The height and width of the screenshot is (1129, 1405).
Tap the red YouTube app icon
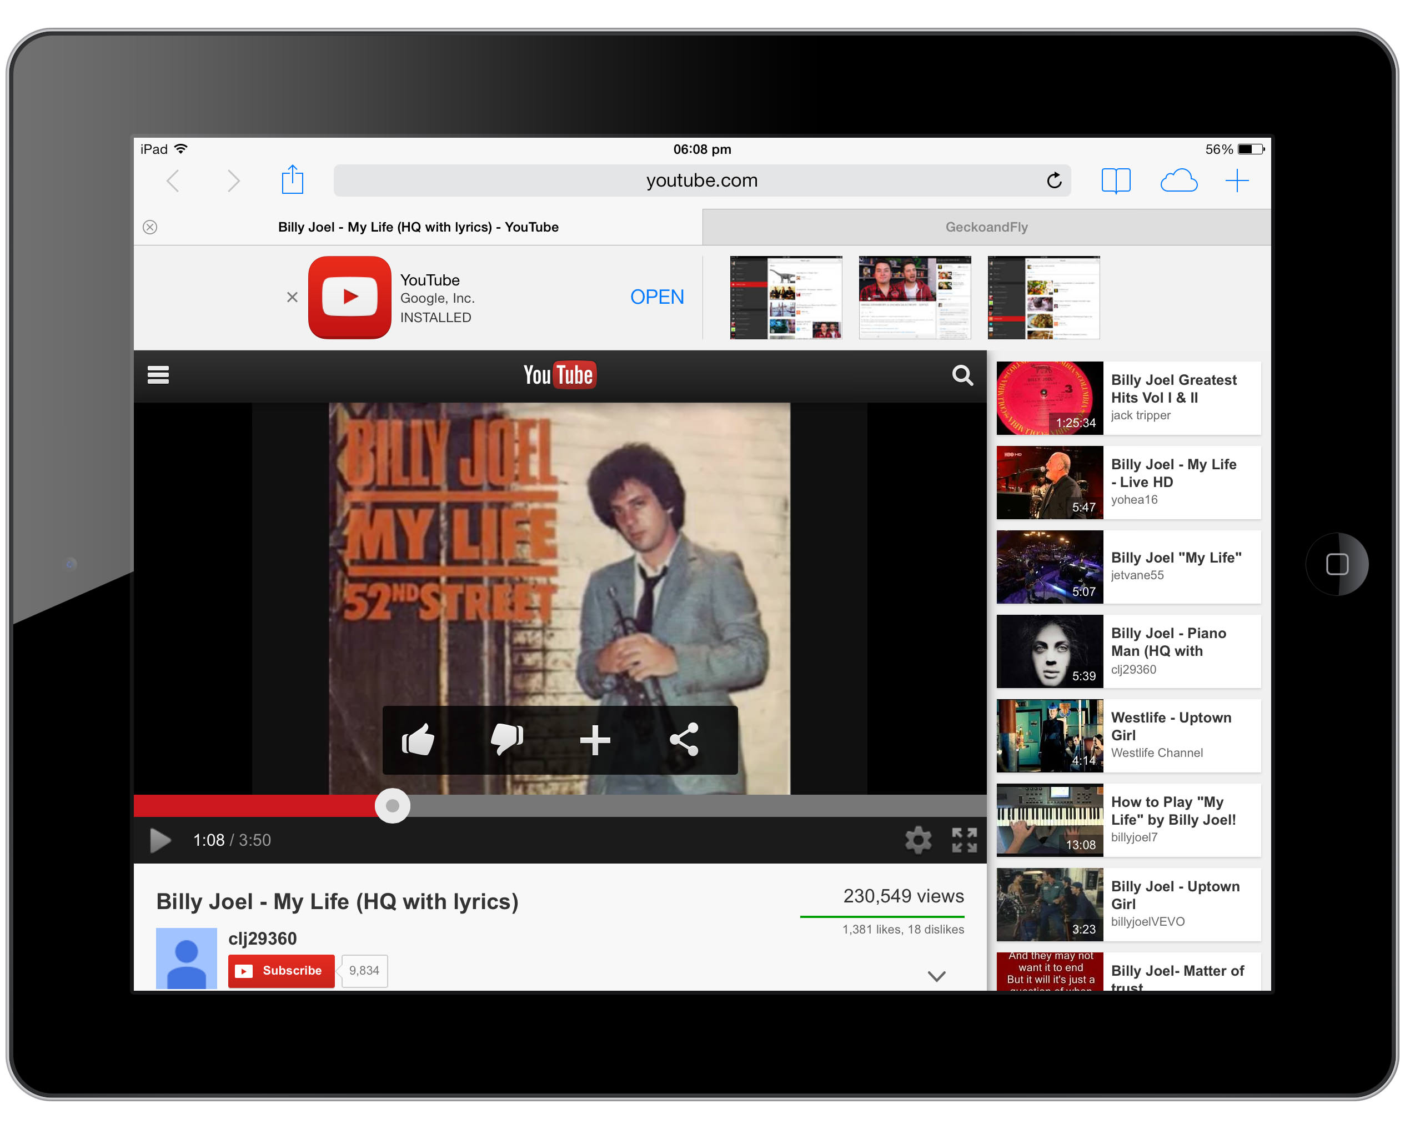click(x=350, y=297)
